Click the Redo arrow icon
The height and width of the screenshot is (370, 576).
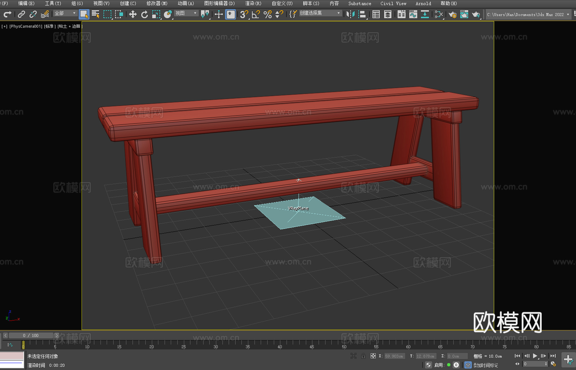tap(7, 14)
